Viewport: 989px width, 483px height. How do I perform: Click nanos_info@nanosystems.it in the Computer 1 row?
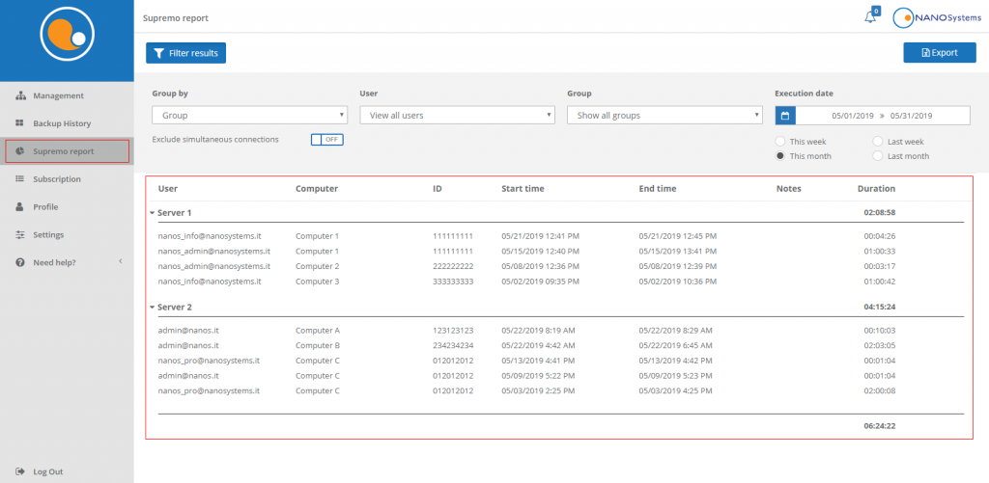coord(210,236)
